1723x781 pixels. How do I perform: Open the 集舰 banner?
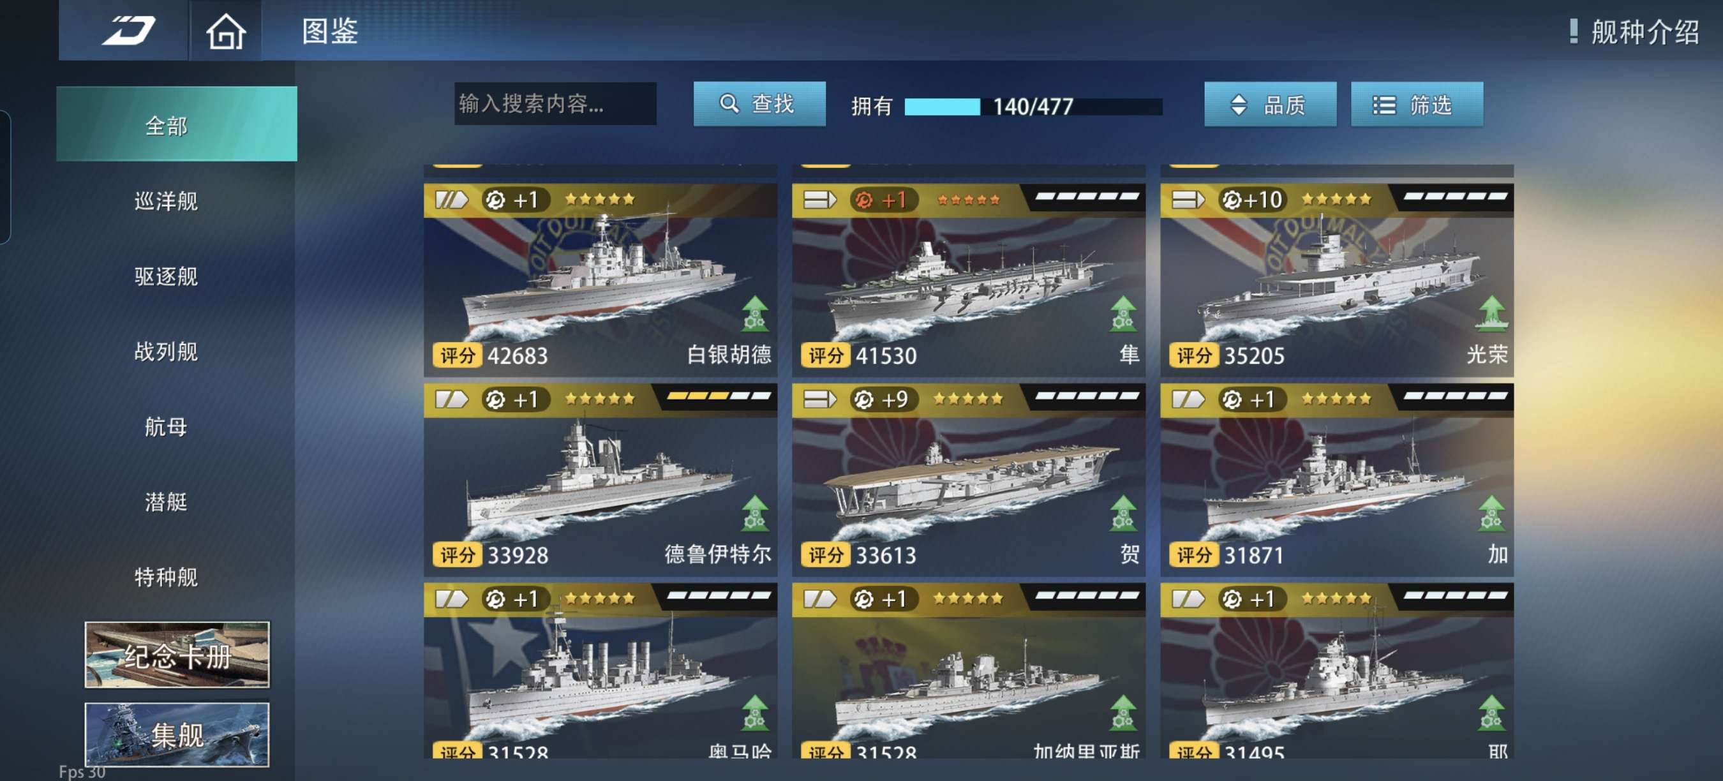point(177,734)
